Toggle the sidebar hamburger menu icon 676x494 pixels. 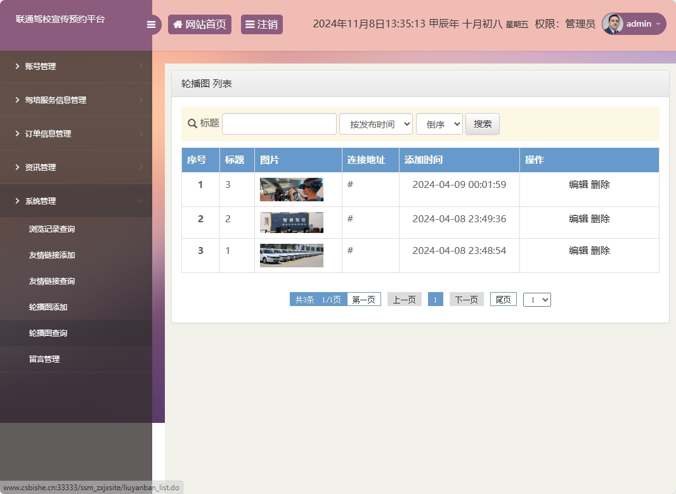[151, 25]
